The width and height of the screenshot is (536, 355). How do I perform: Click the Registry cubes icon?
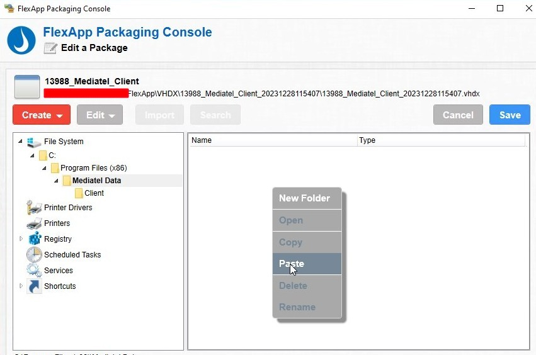35,239
